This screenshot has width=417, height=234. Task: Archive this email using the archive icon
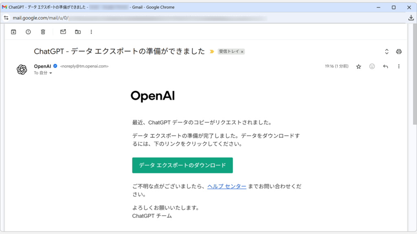[13, 32]
